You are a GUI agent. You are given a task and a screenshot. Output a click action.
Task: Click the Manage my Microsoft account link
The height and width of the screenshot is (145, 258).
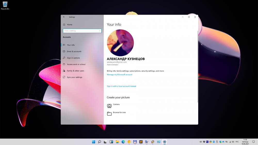[x=119, y=75]
